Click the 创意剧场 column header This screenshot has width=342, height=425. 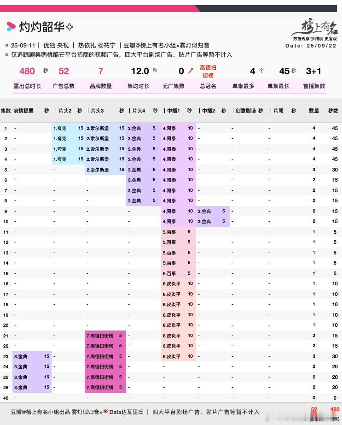(x=245, y=111)
